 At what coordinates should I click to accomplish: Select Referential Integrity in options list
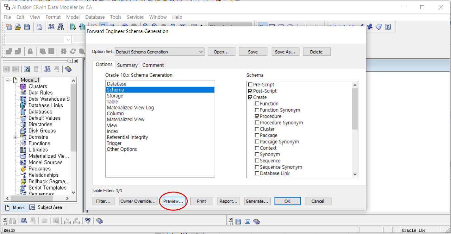point(160,137)
